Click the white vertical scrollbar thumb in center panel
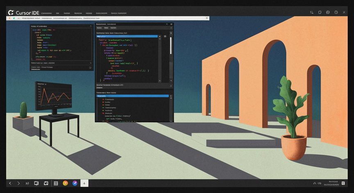The width and height of the screenshot is (354, 193). pos(171,45)
